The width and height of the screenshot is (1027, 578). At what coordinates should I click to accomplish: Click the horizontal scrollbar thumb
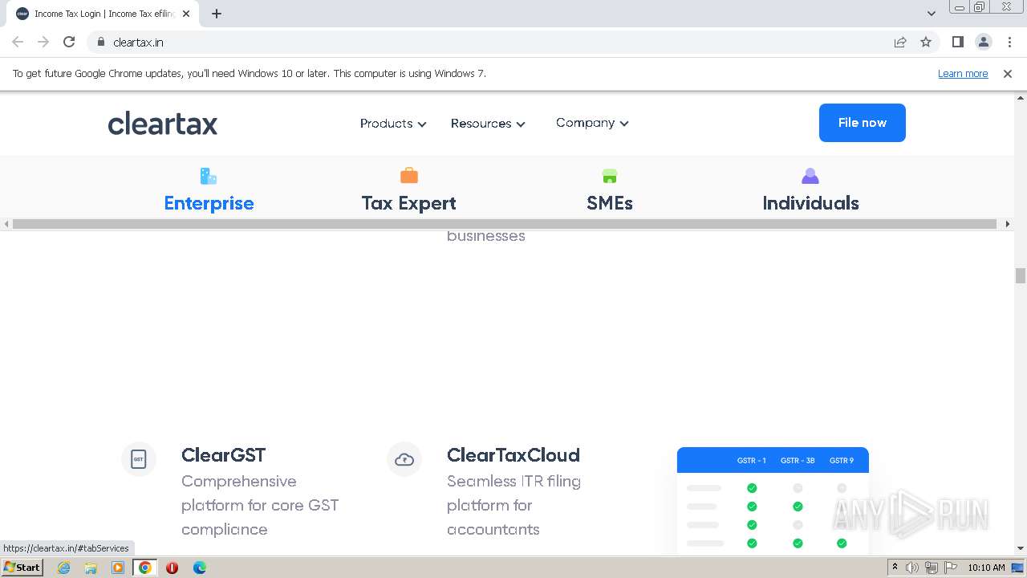[505, 224]
